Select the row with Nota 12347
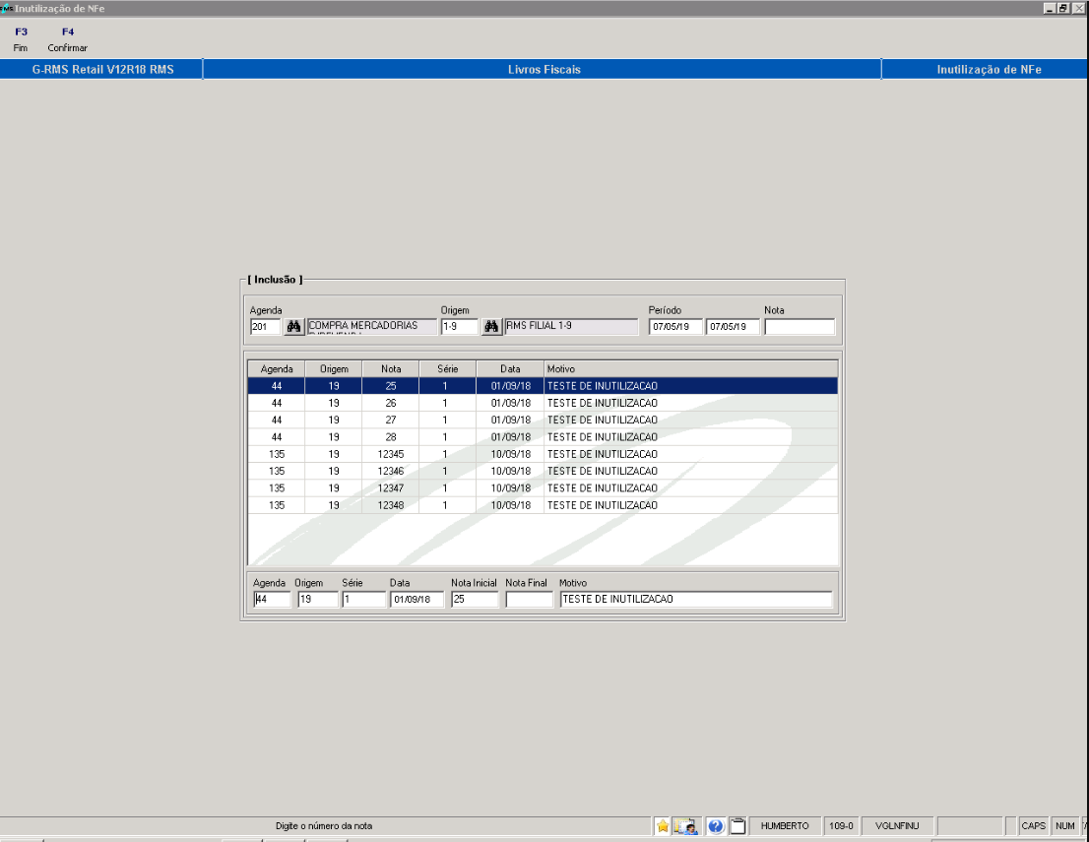 [x=543, y=488]
